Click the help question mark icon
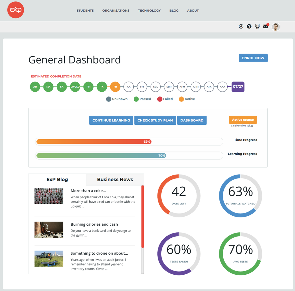This screenshot has width=295, height=291. pos(249,27)
